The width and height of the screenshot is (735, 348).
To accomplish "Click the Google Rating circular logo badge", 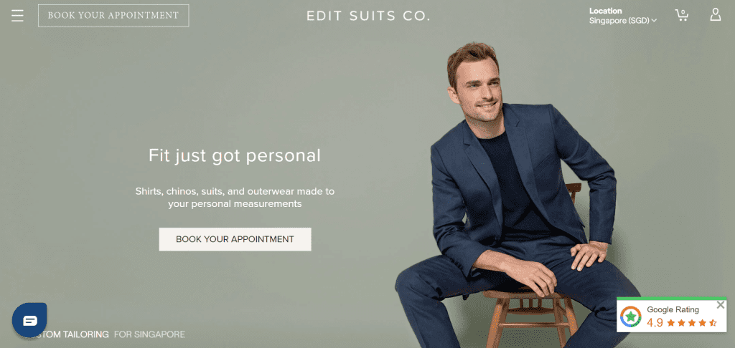I will click(x=630, y=316).
